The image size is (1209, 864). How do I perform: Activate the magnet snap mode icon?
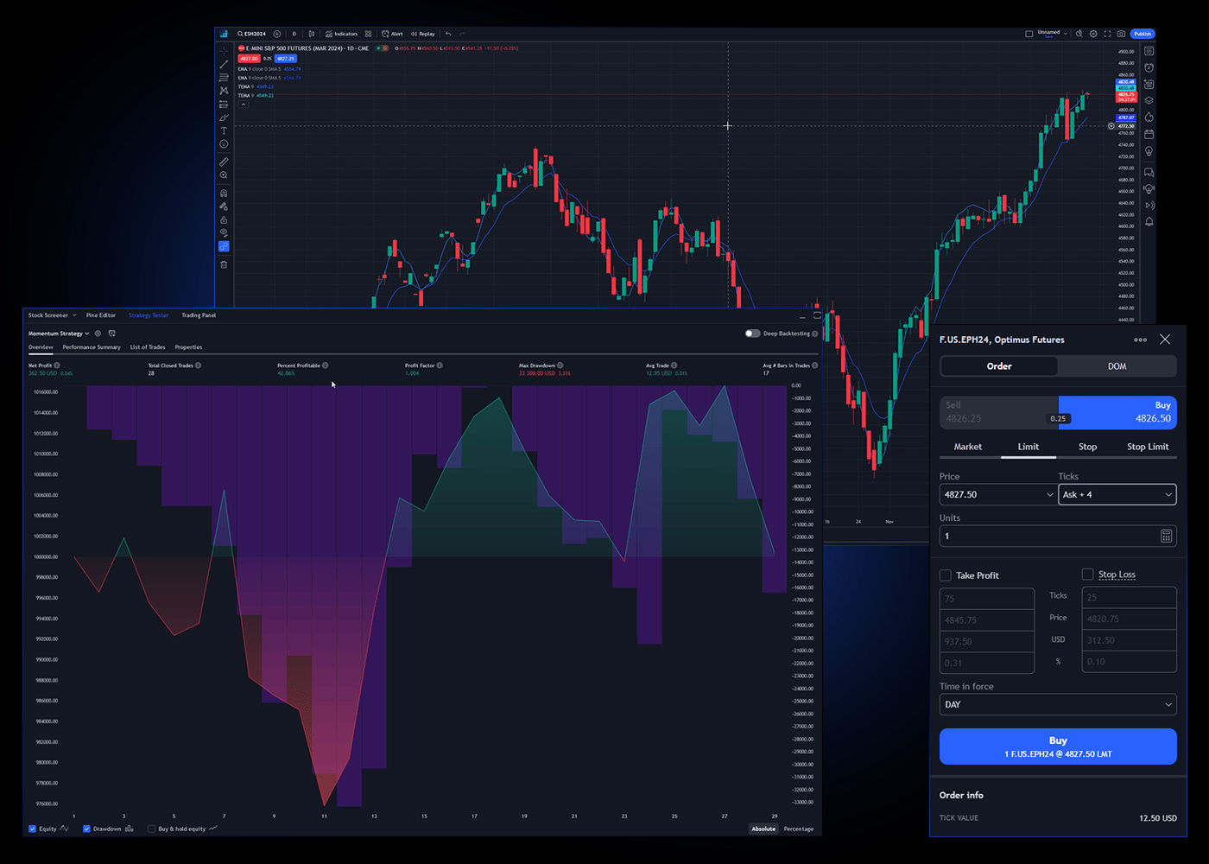coord(224,193)
